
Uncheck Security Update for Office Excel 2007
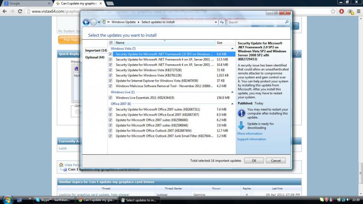110,115
